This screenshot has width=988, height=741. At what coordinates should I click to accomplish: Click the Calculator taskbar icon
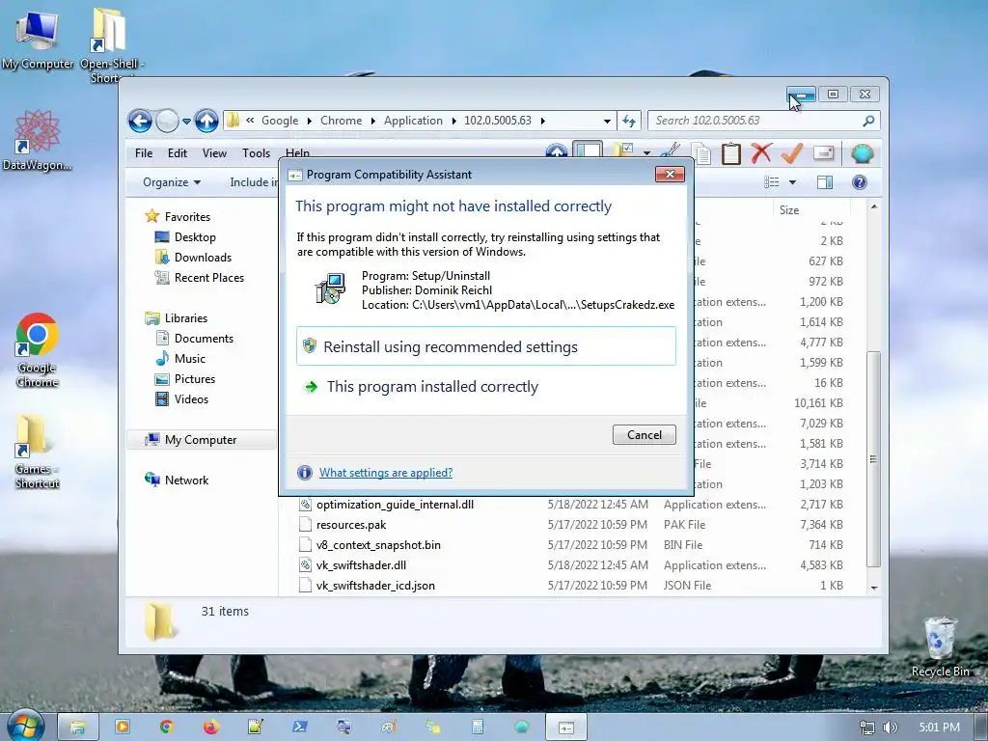(478, 727)
